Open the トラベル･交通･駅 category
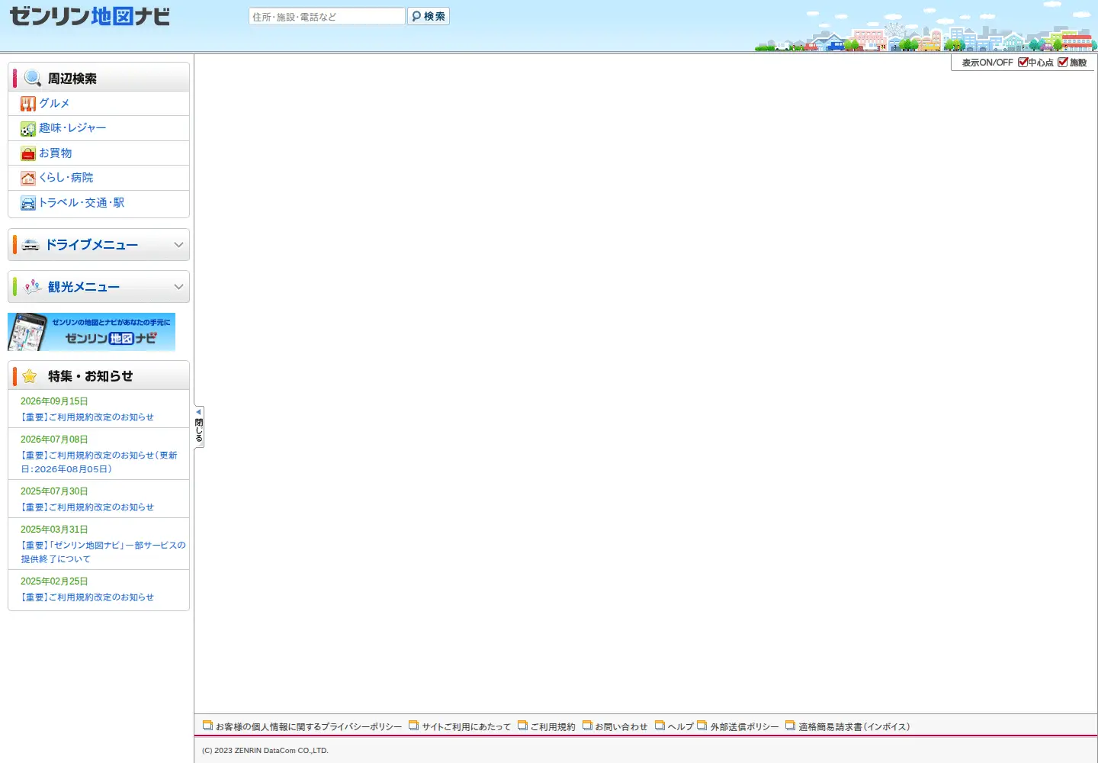Screen dimensions: 1098x763 (x=82, y=203)
